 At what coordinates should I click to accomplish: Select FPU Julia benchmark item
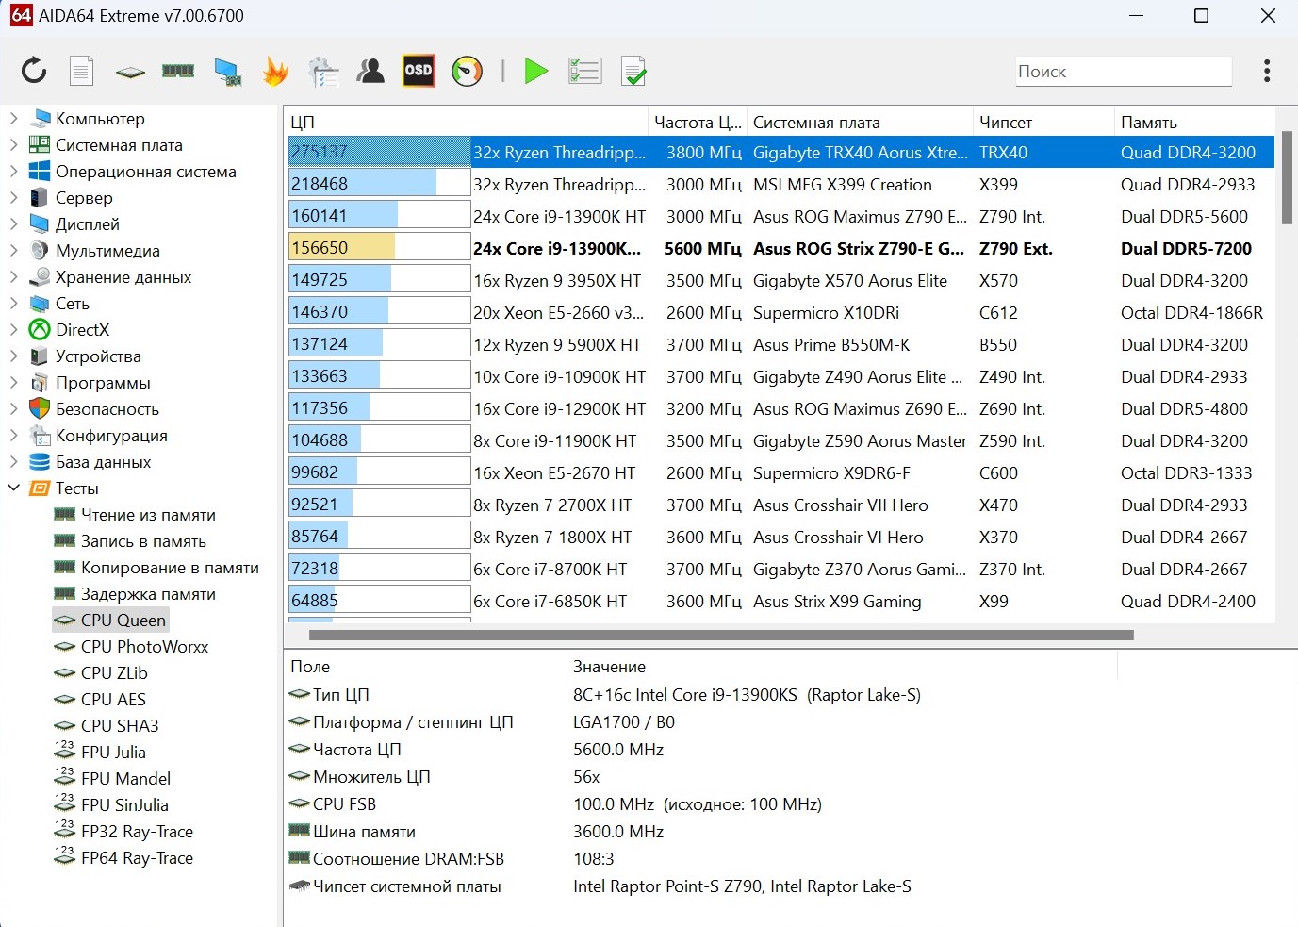point(113,753)
